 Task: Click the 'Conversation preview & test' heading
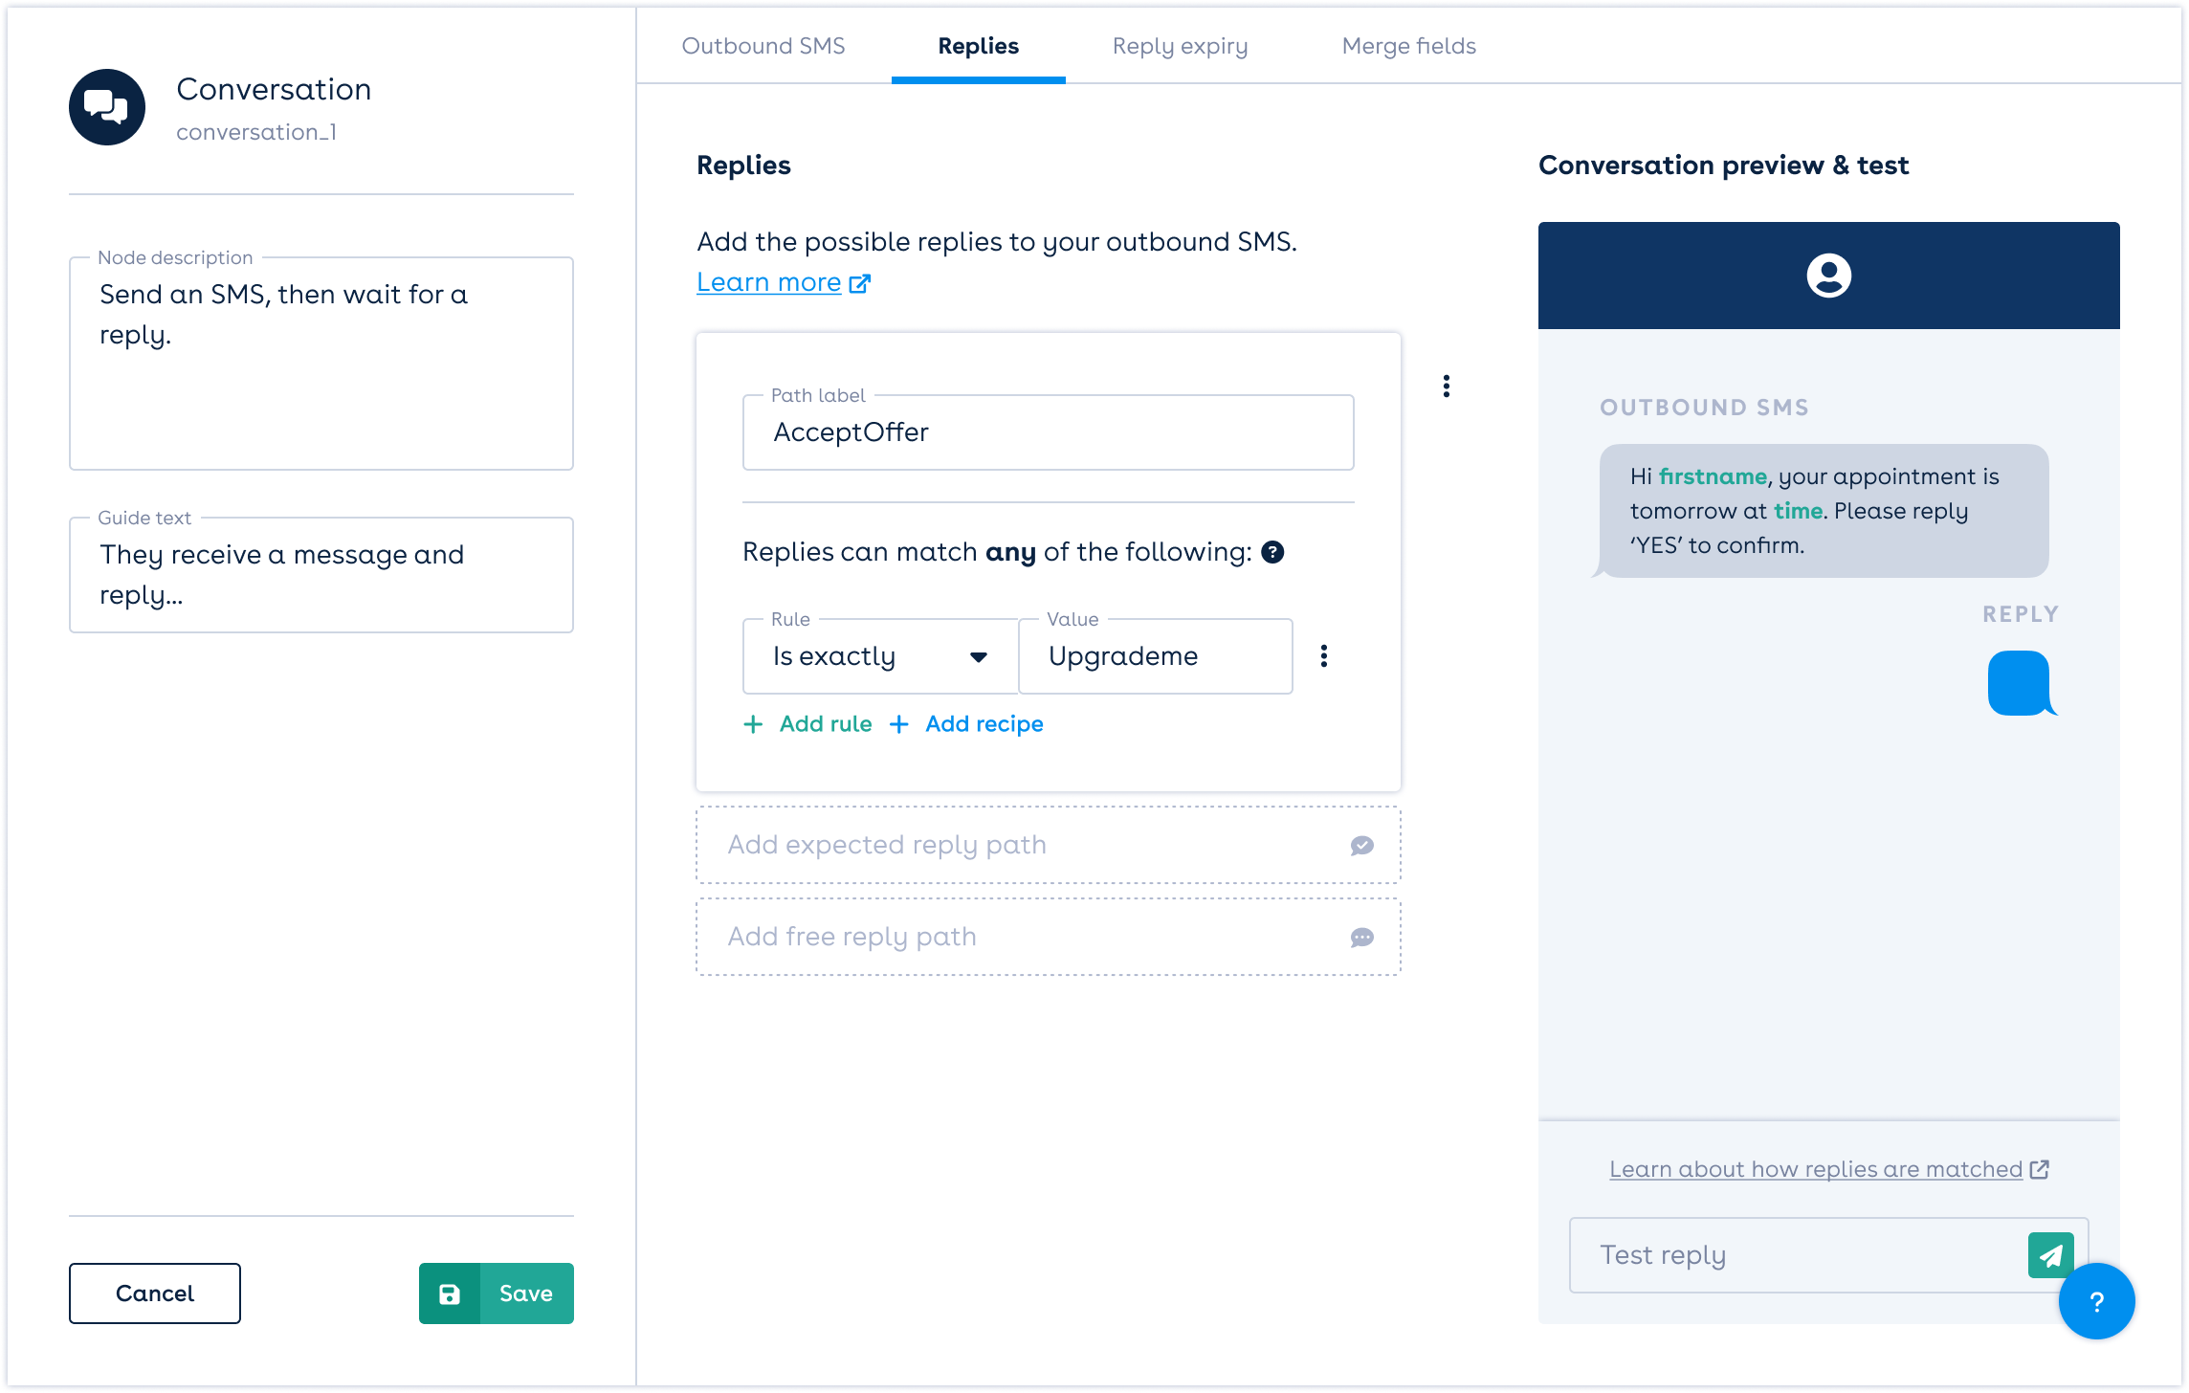[x=1723, y=165]
